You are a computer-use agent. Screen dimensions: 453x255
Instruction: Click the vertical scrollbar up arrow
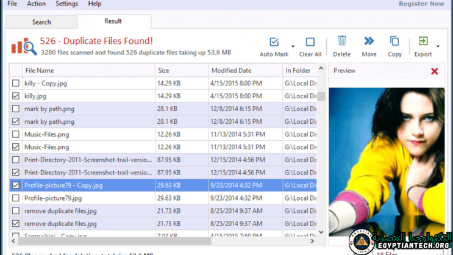tap(321, 68)
